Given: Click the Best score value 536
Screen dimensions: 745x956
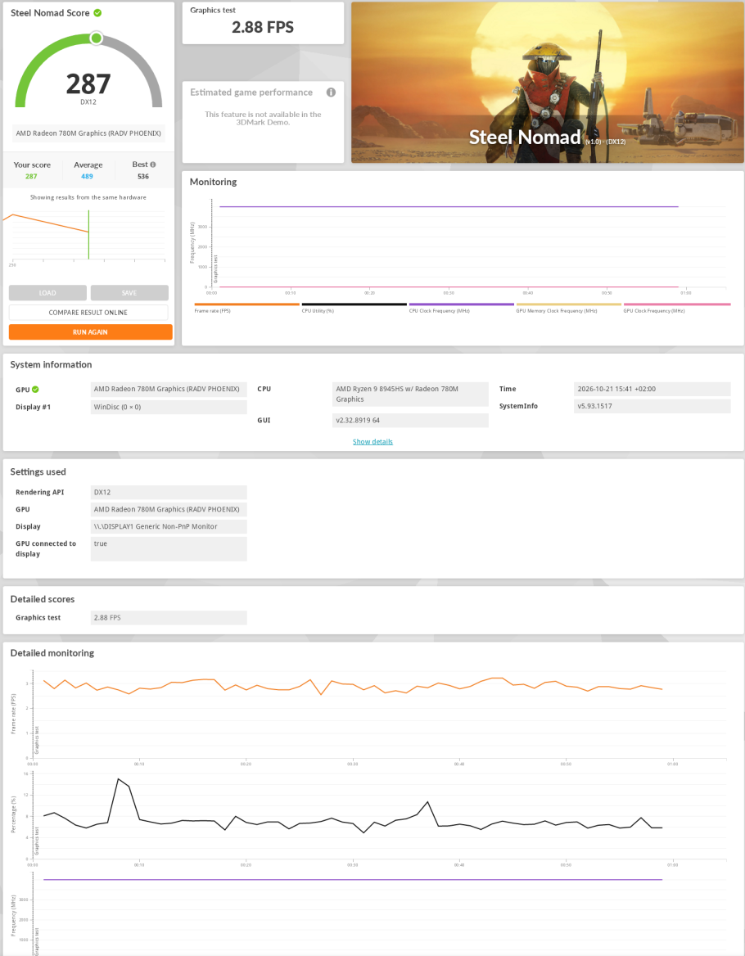Looking at the screenshot, I should coord(143,176).
